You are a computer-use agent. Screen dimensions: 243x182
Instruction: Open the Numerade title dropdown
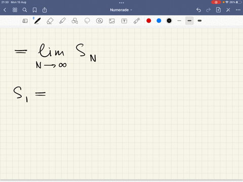pos(121,10)
